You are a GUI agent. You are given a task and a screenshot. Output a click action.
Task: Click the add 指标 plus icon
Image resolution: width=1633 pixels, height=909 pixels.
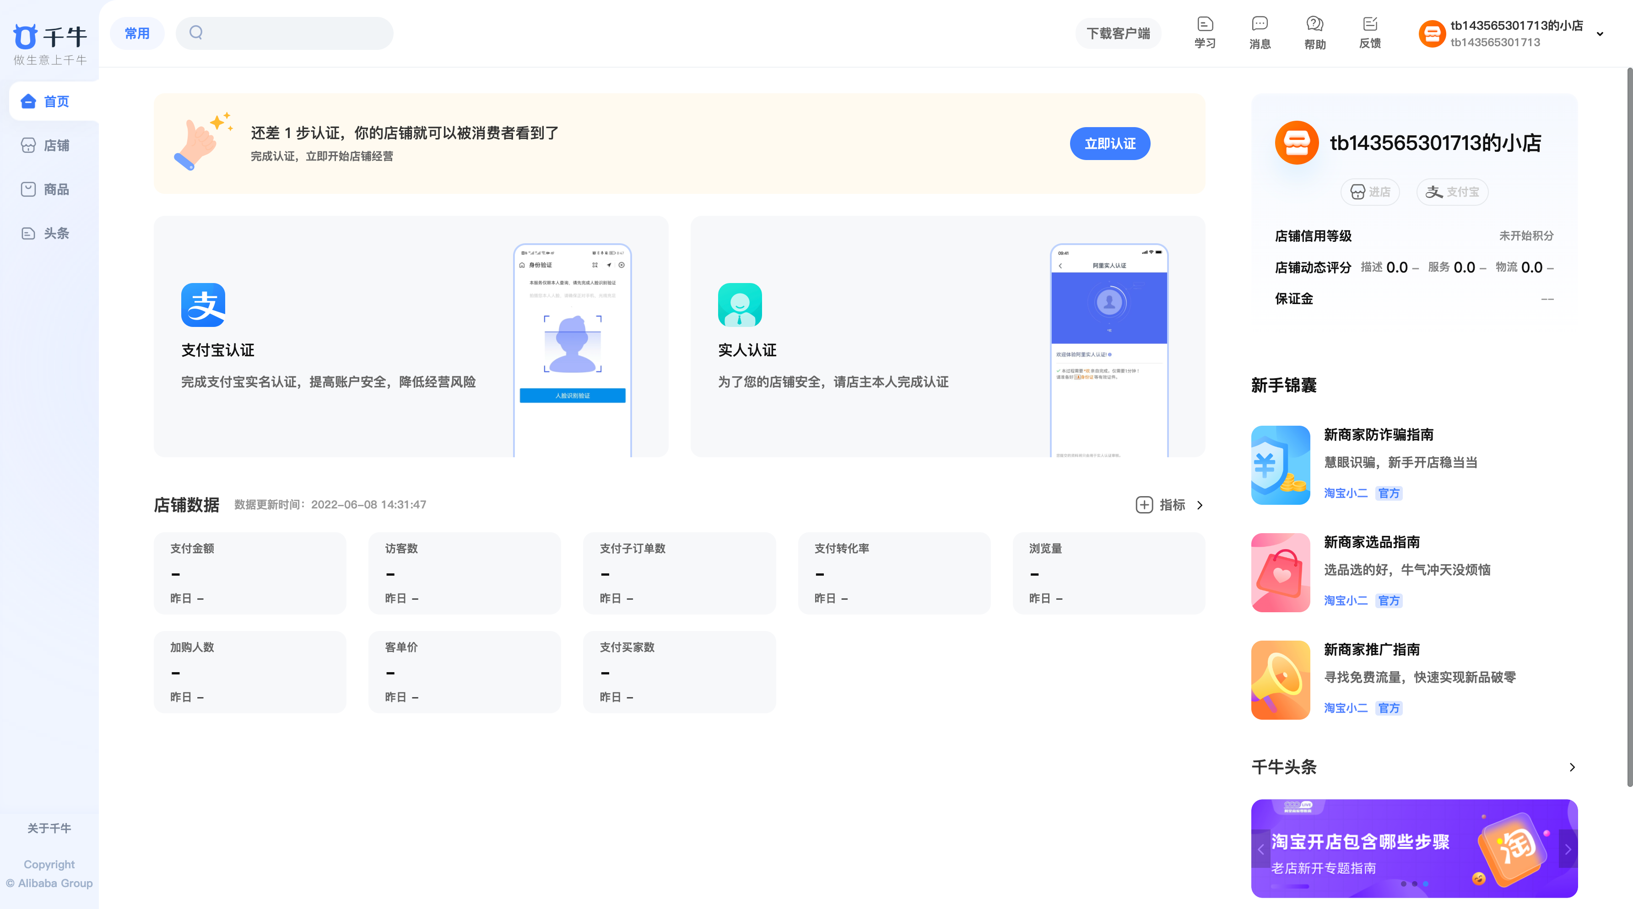pyautogui.click(x=1144, y=505)
